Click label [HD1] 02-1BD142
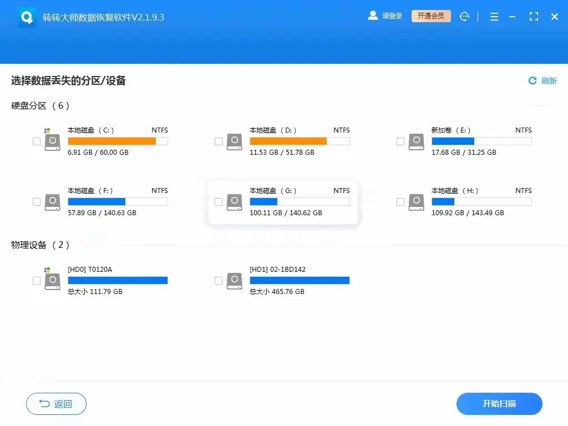Viewport: 568px width, 426px height. tap(277, 269)
